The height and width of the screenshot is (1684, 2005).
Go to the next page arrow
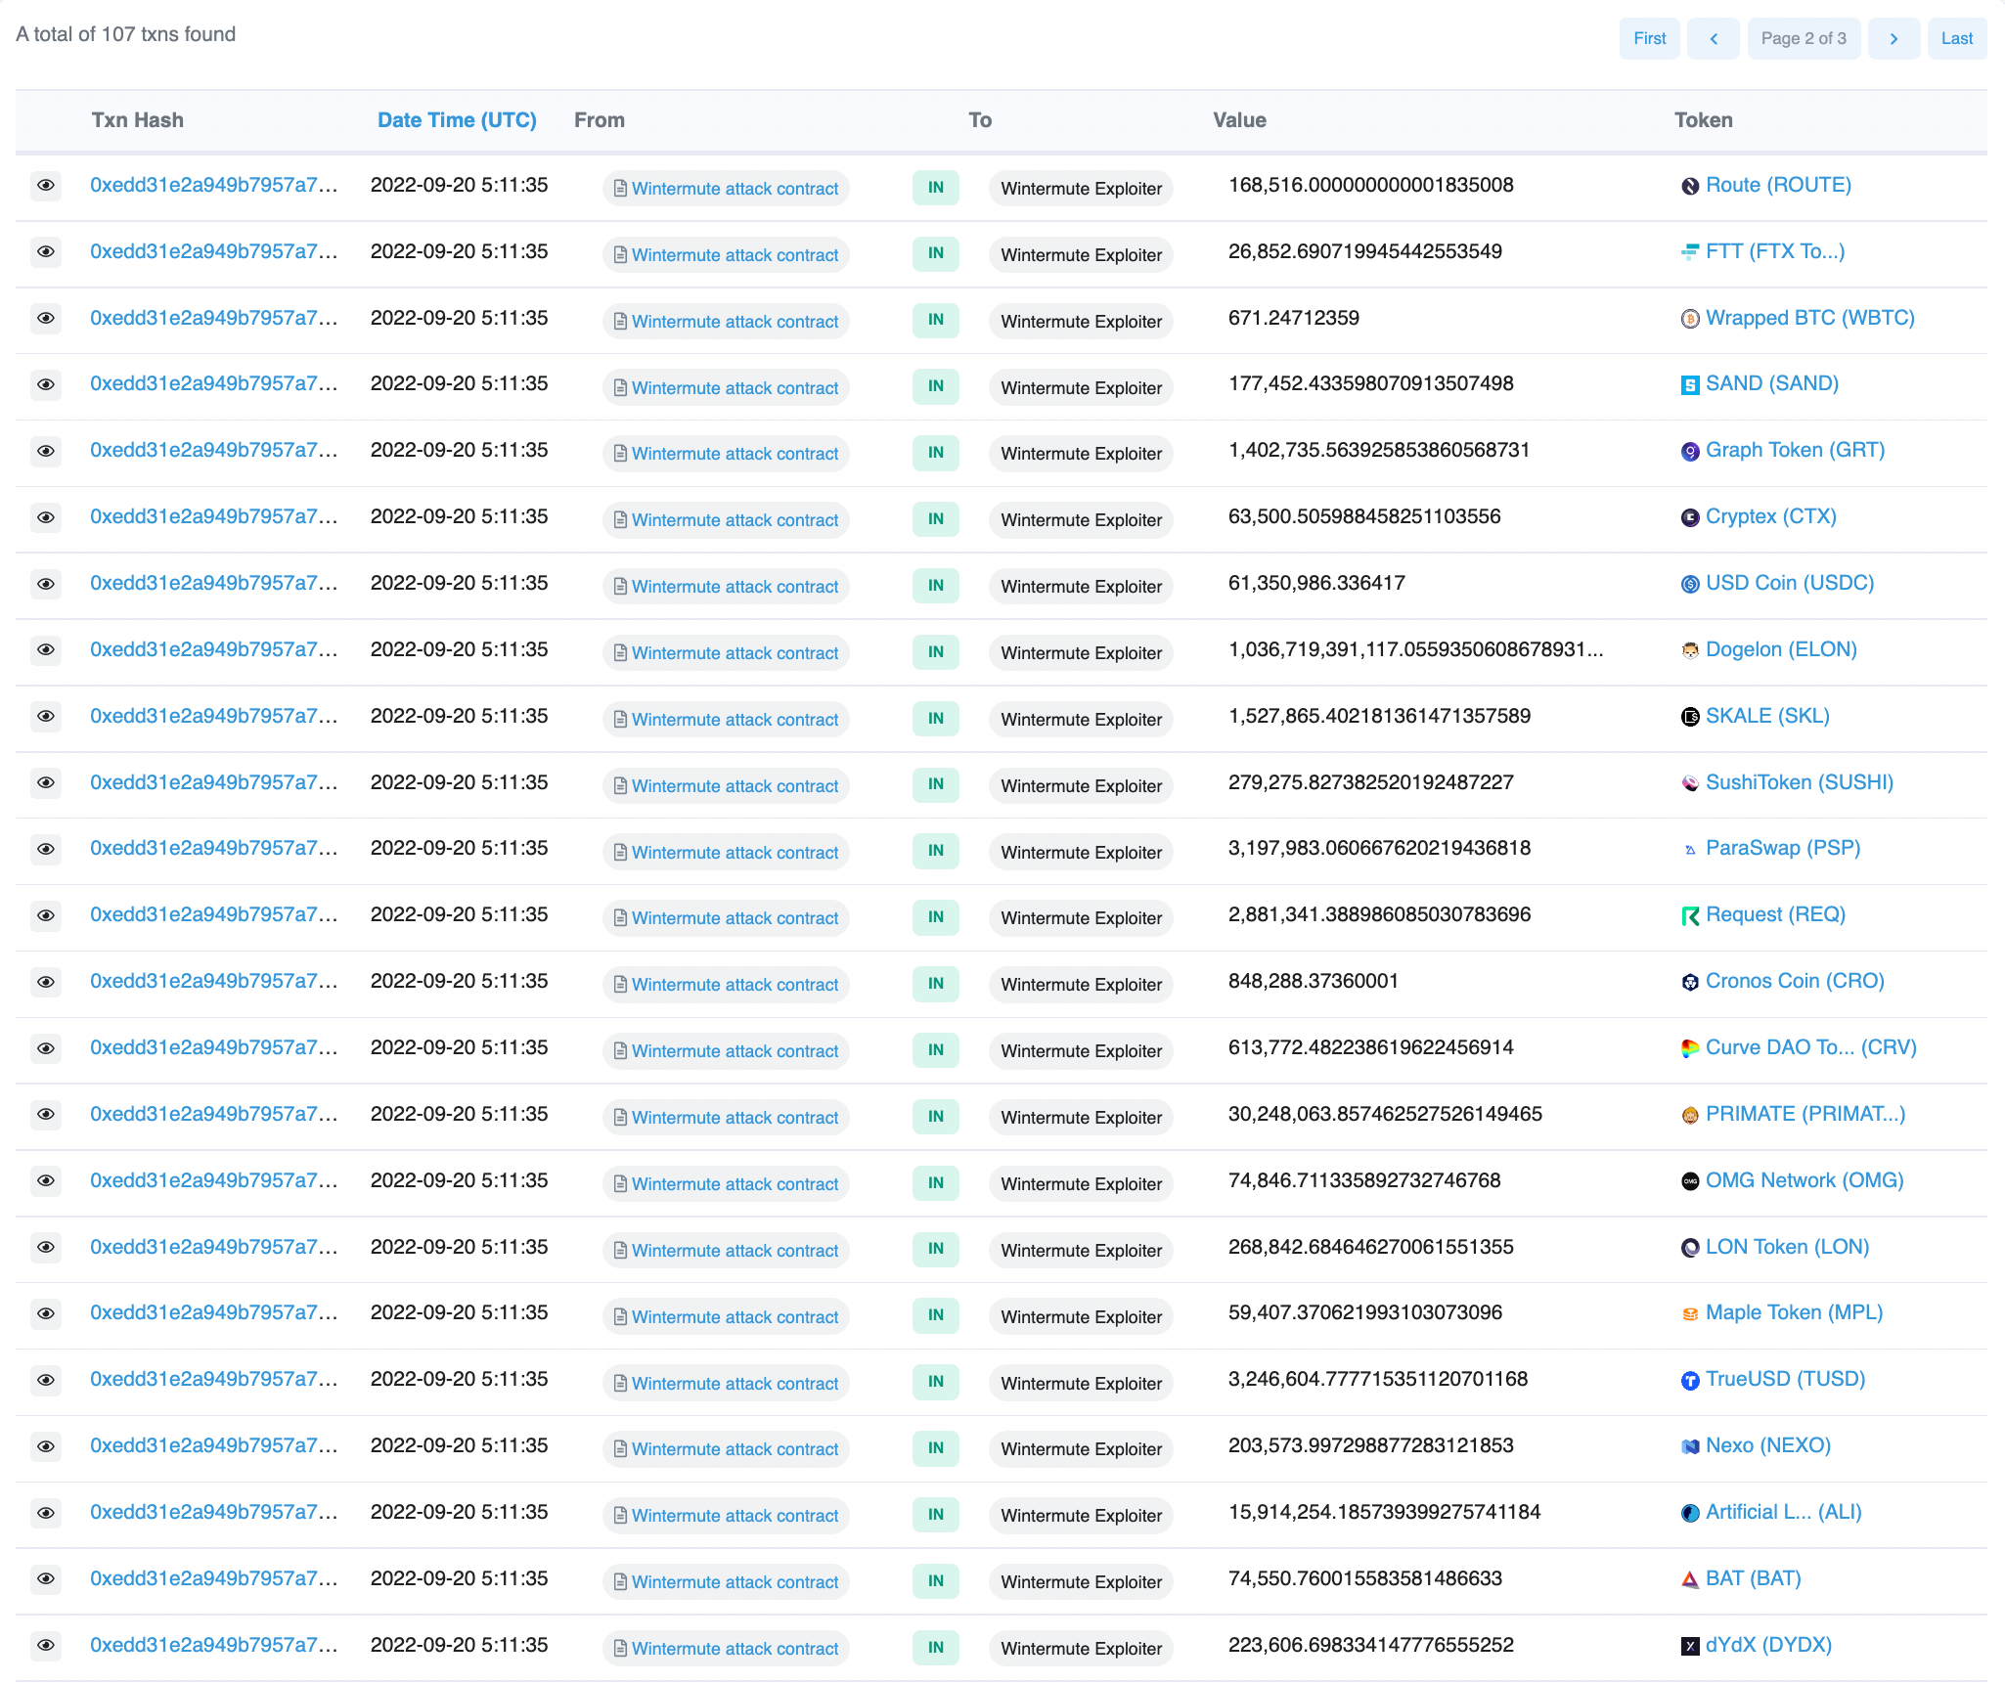click(1893, 38)
